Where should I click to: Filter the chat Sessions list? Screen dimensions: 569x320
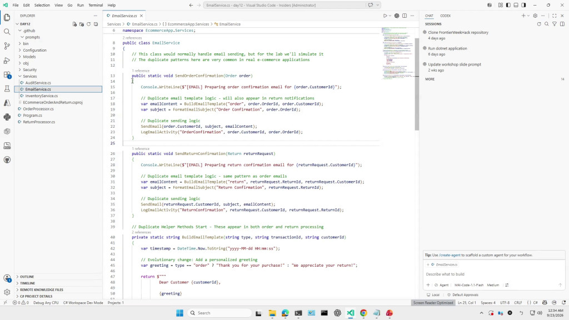(555, 24)
